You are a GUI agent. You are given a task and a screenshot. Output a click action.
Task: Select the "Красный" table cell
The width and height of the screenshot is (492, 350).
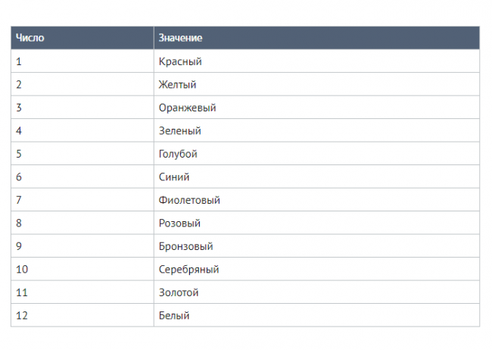[180, 61]
